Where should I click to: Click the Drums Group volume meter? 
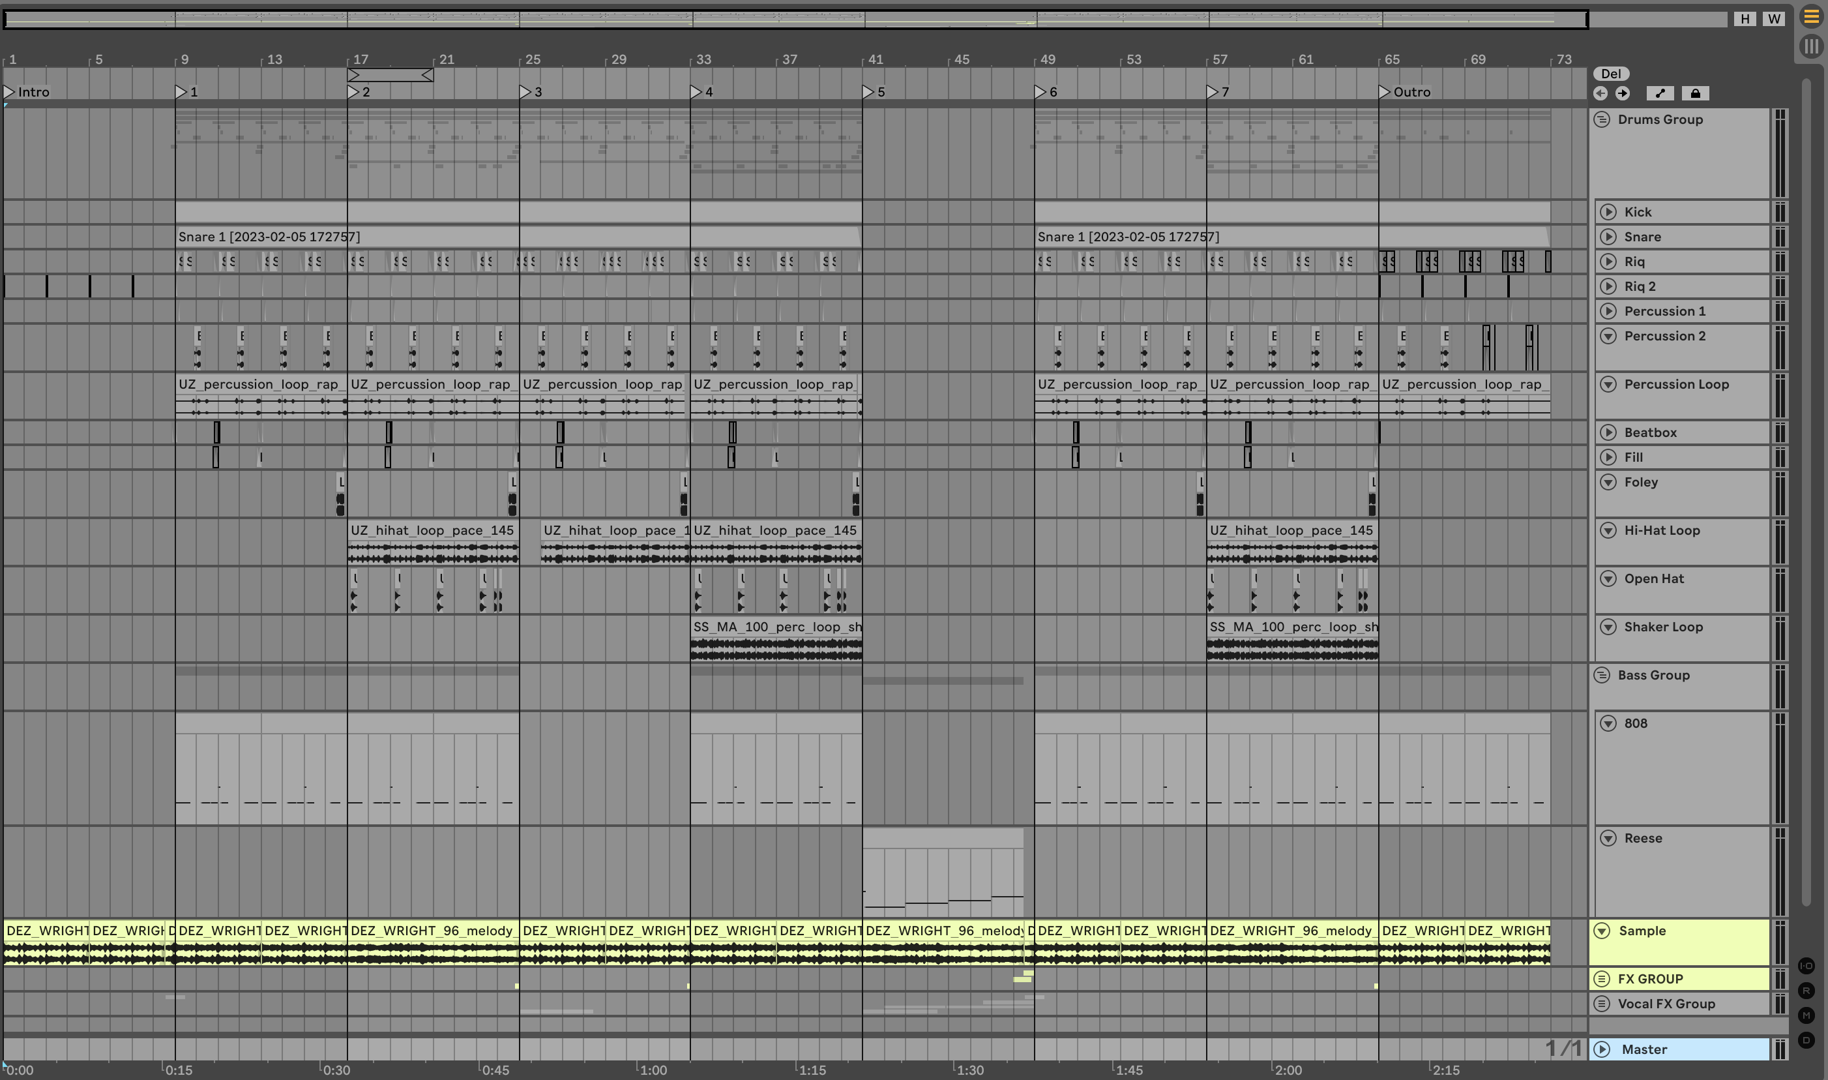pos(1780,153)
